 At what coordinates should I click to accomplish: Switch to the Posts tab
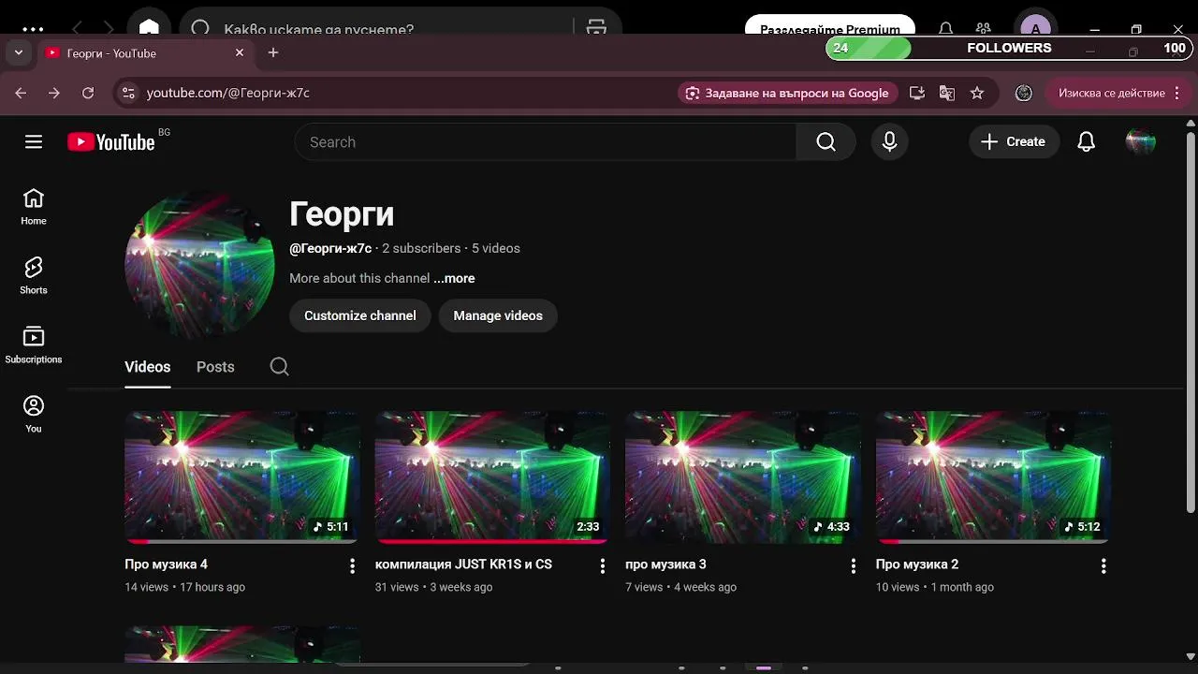coord(215,367)
